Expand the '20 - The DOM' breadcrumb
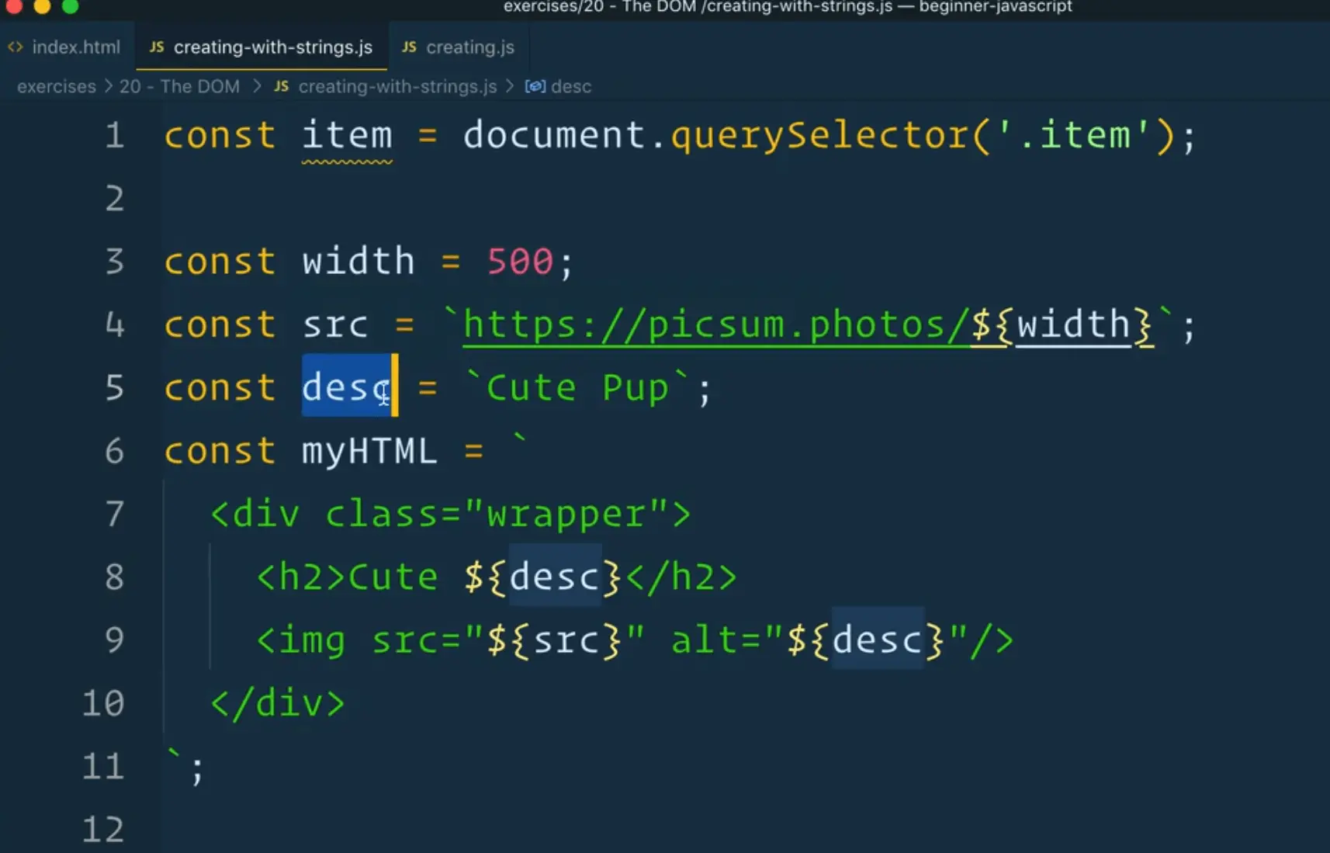Viewport: 1330px width, 853px height. (x=179, y=86)
